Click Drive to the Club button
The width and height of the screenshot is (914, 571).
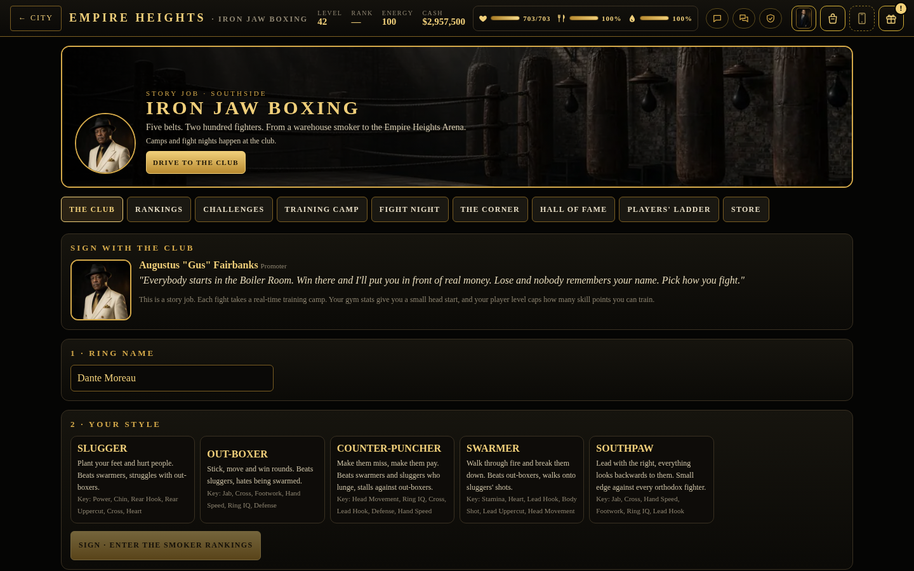click(195, 162)
